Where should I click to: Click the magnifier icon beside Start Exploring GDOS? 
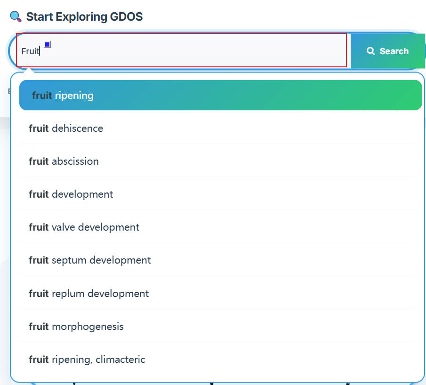16,16
